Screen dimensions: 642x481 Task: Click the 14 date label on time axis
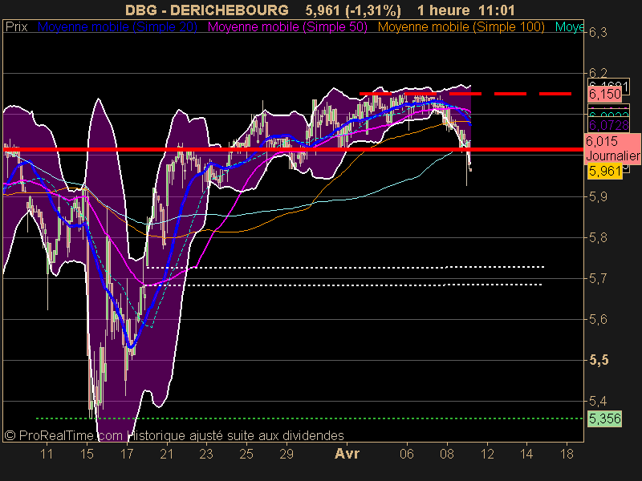526,454
